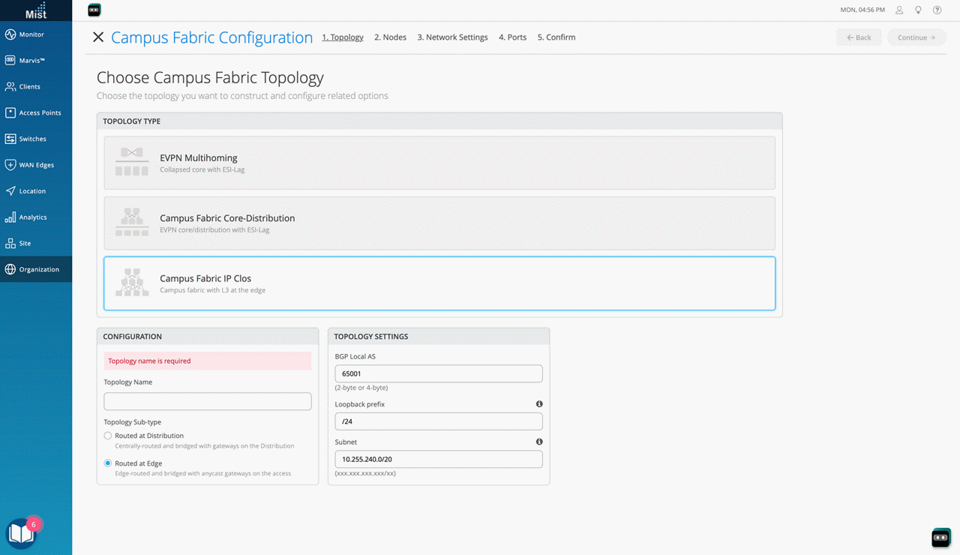Show the Subnet info tooltip
This screenshot has width=960, height=555.
[x=538, y=442]
